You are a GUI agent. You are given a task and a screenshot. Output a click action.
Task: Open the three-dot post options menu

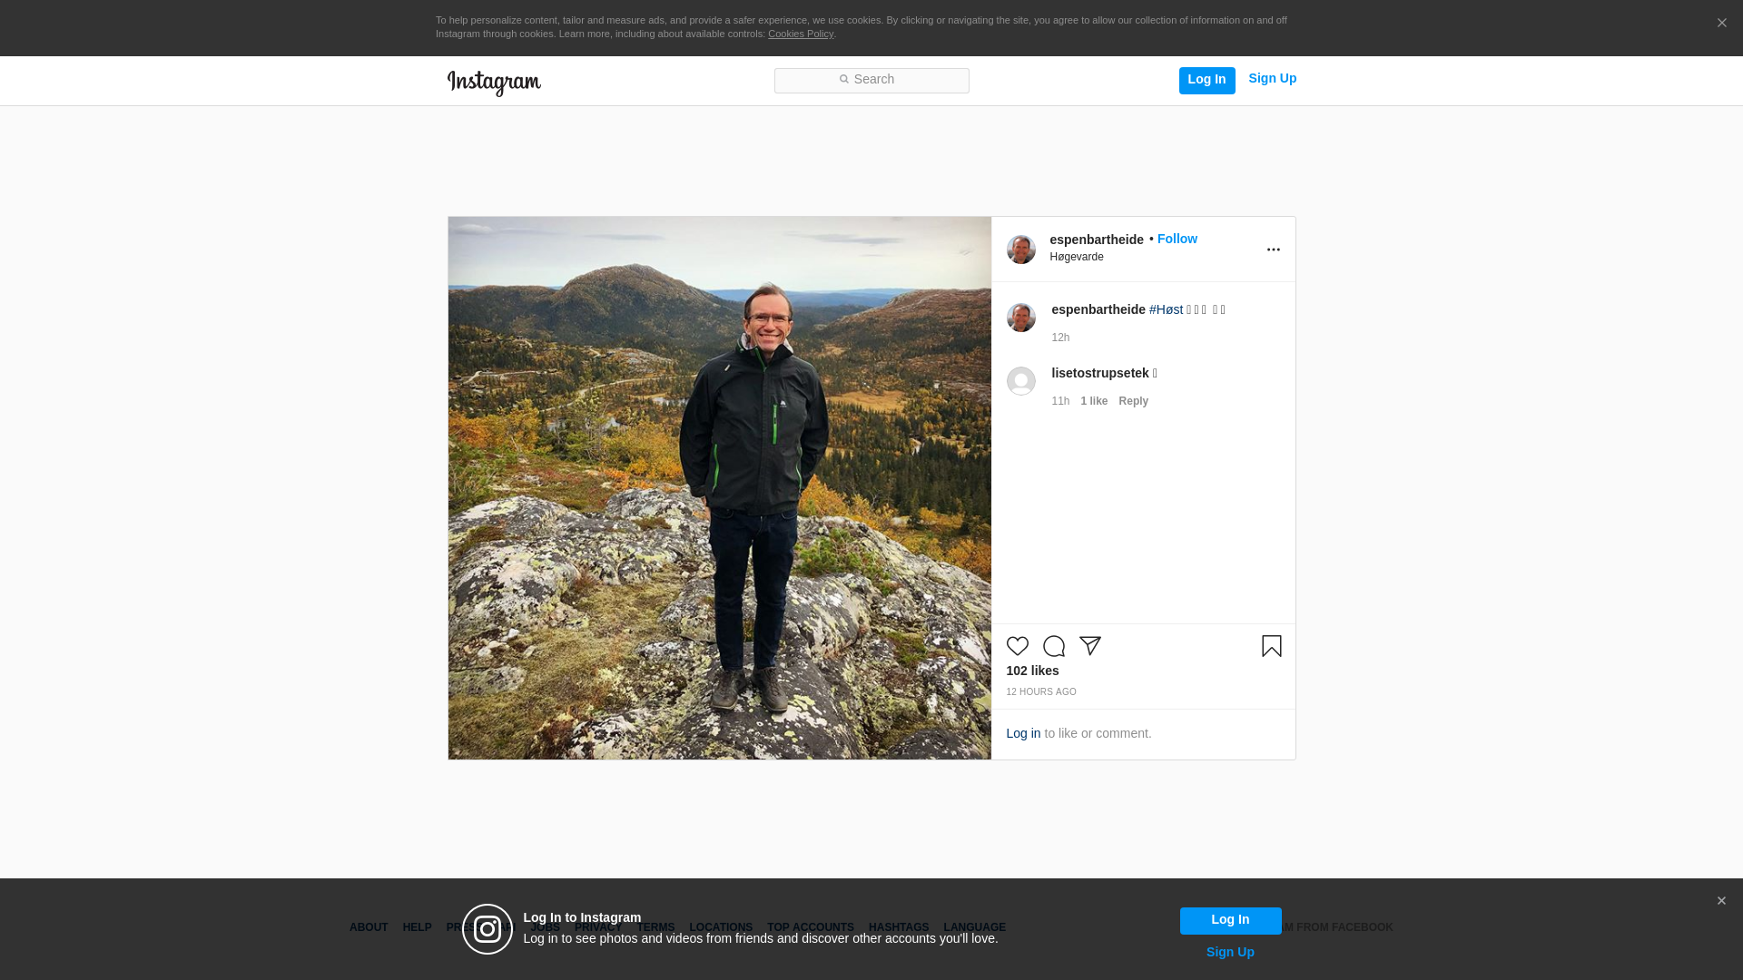click(1273, 250)
